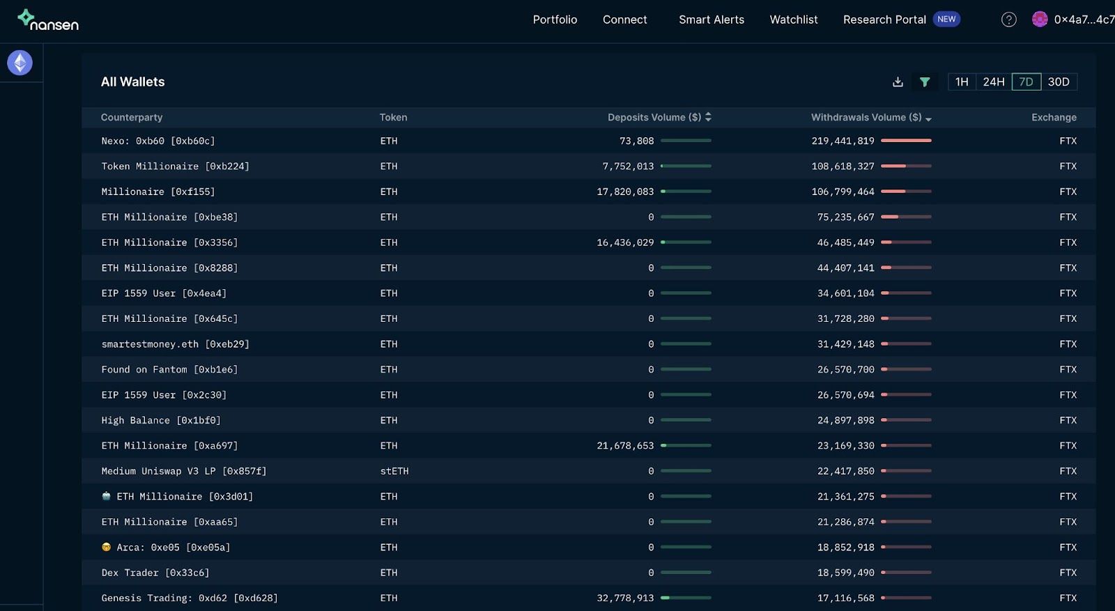Select the 30D time range
This screenshot has width=1115, height=611.
[1058, 82]
